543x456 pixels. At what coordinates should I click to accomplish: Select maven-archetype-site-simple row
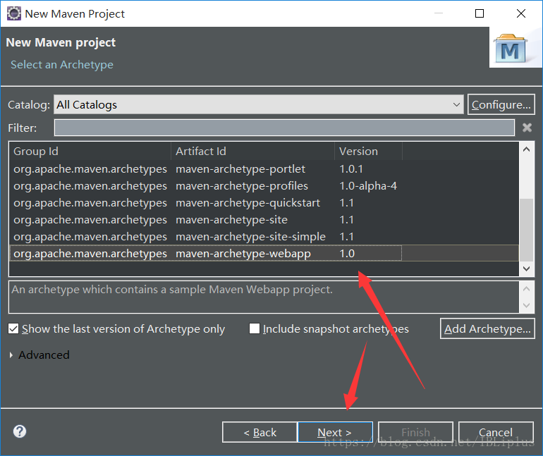tap(264, 237)
